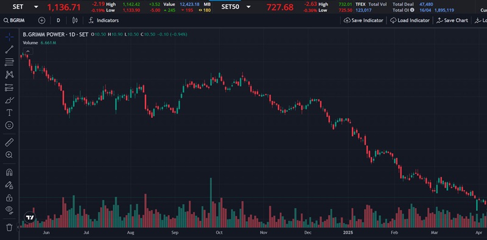Open the emoji icons tool

[9, 125]
